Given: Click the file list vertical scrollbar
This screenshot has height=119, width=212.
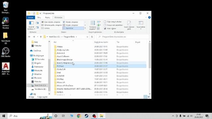Looking at the screenshot, I should click(150, 55).
